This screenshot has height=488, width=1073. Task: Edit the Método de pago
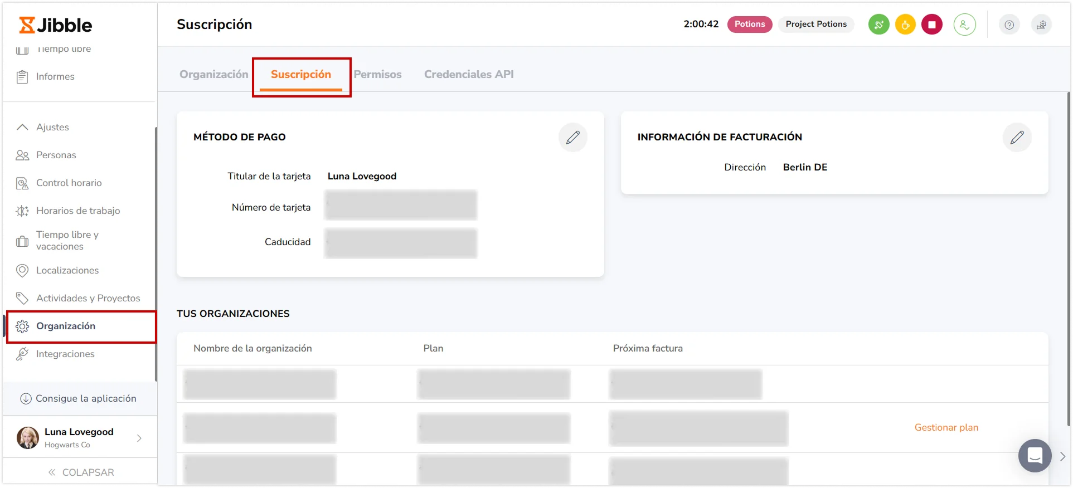tap(573, 138)
